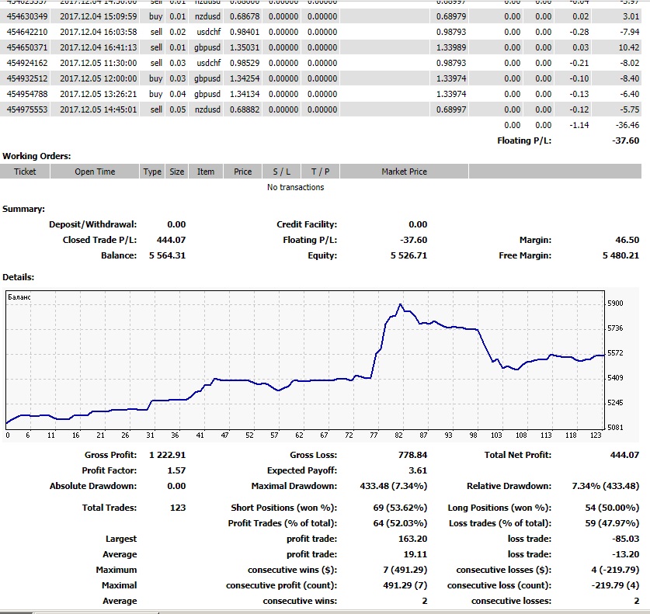
Task: Select ticket 454924162 in the trades list
Action: 26,63
